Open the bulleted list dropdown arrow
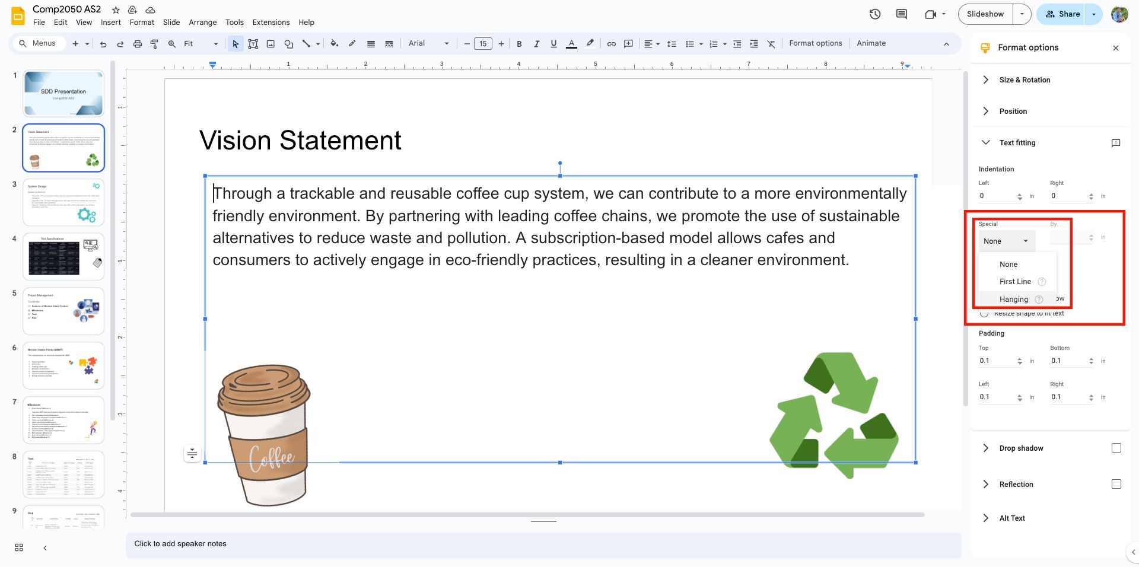This screenshot has width=1139, height=567. click(701, 44)
